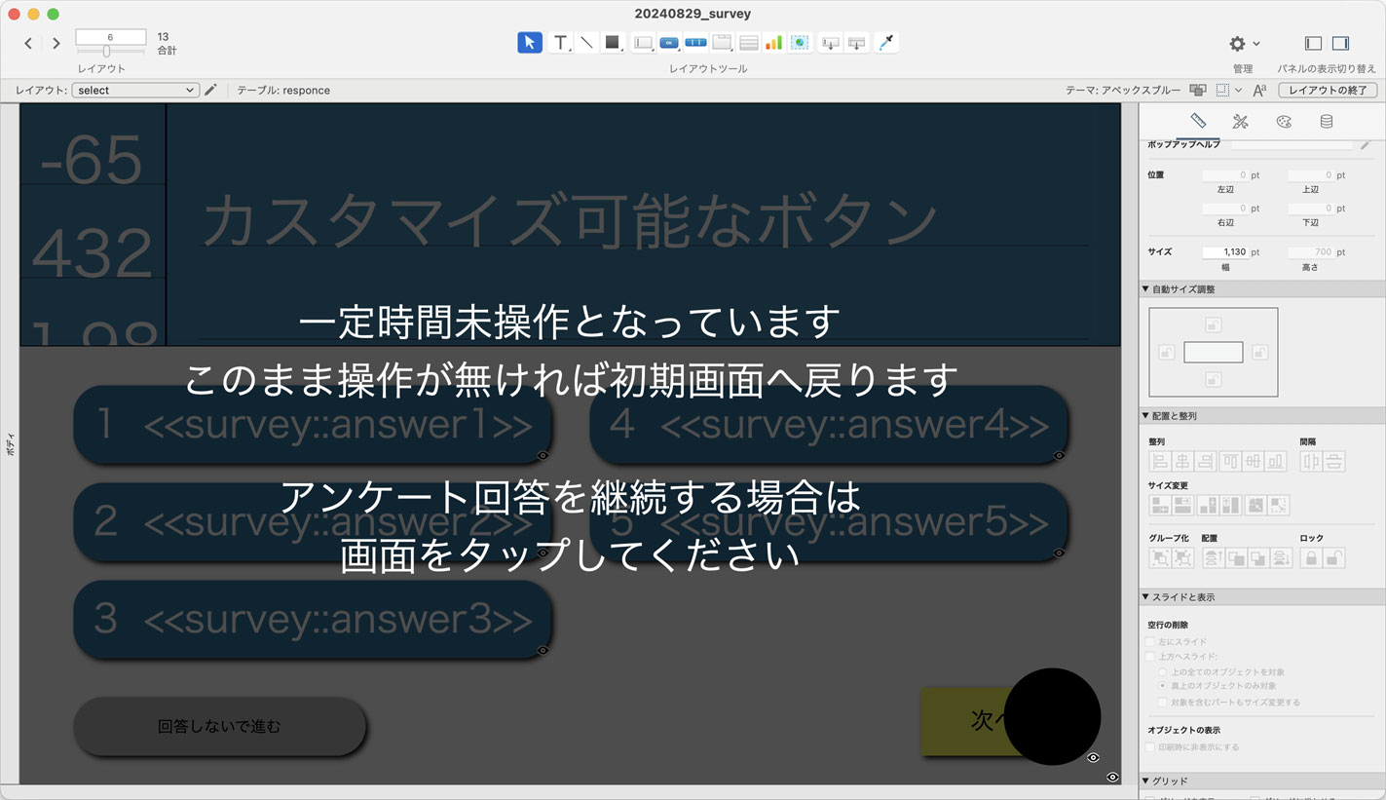Click the group objects icon
Screen dimensions: 1386x800
pyautogui.click(x=1160, y=558)
